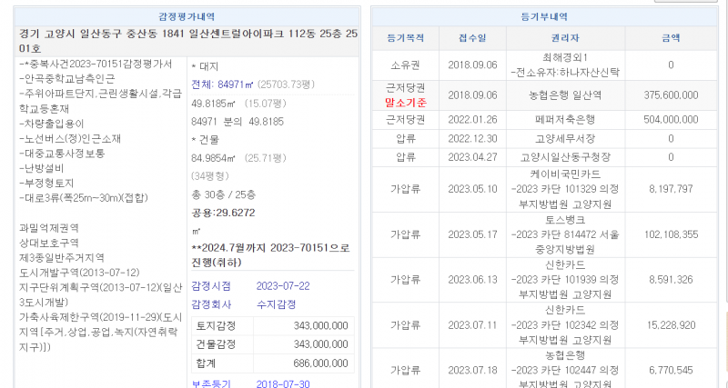Viewport: 728px width, 388px height.
Task: Click the 소유권 registry row cell
Action: 406,65
